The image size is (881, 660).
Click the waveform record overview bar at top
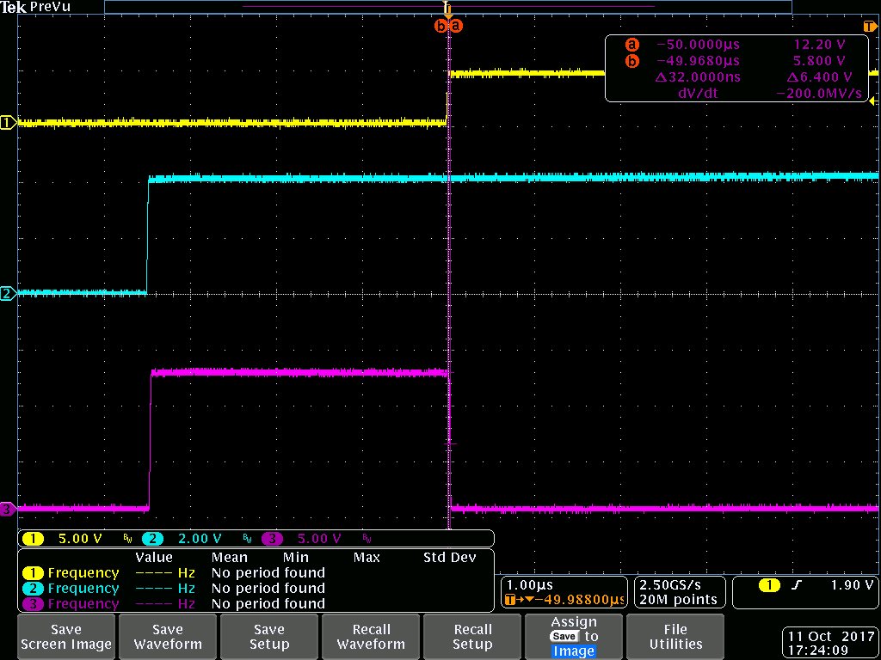click(x=447, y=7)
